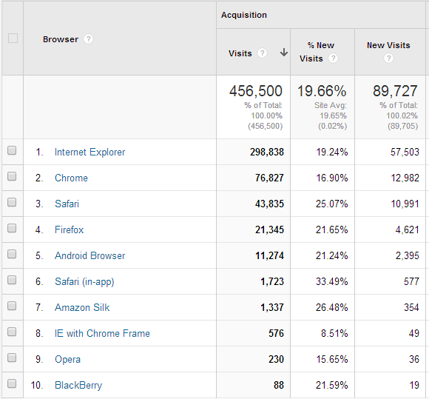This screenshot has width=429, height=399.
Task: Check the Internet Explorer row checkbox
Action: coord(12,150)
